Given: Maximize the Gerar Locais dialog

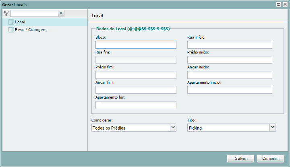Looking at the screenshot, I should tap(279, 4).
